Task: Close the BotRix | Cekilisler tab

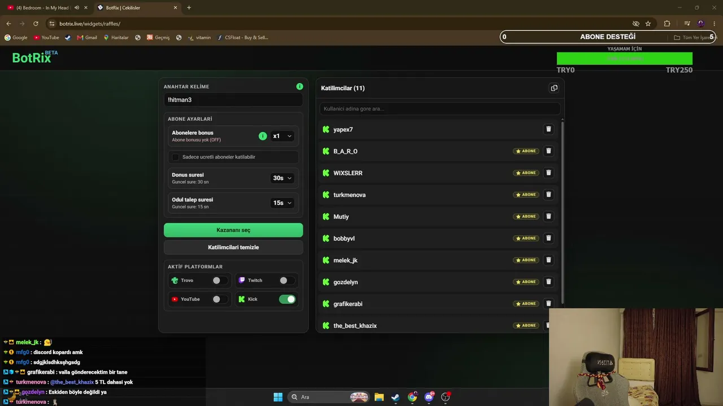Action: pyautogui.click(x=175, y=8)
